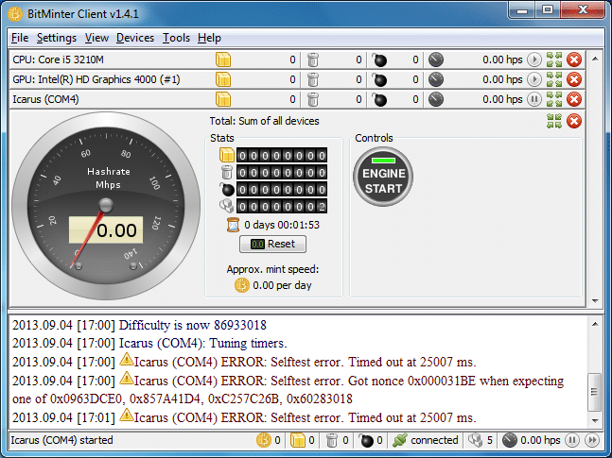
Task: Click speed gauge icon in GPU row
Action: point(436,79)
